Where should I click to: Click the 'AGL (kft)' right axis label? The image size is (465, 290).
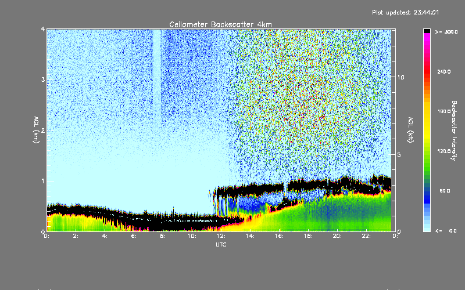(x=410, y=130)
